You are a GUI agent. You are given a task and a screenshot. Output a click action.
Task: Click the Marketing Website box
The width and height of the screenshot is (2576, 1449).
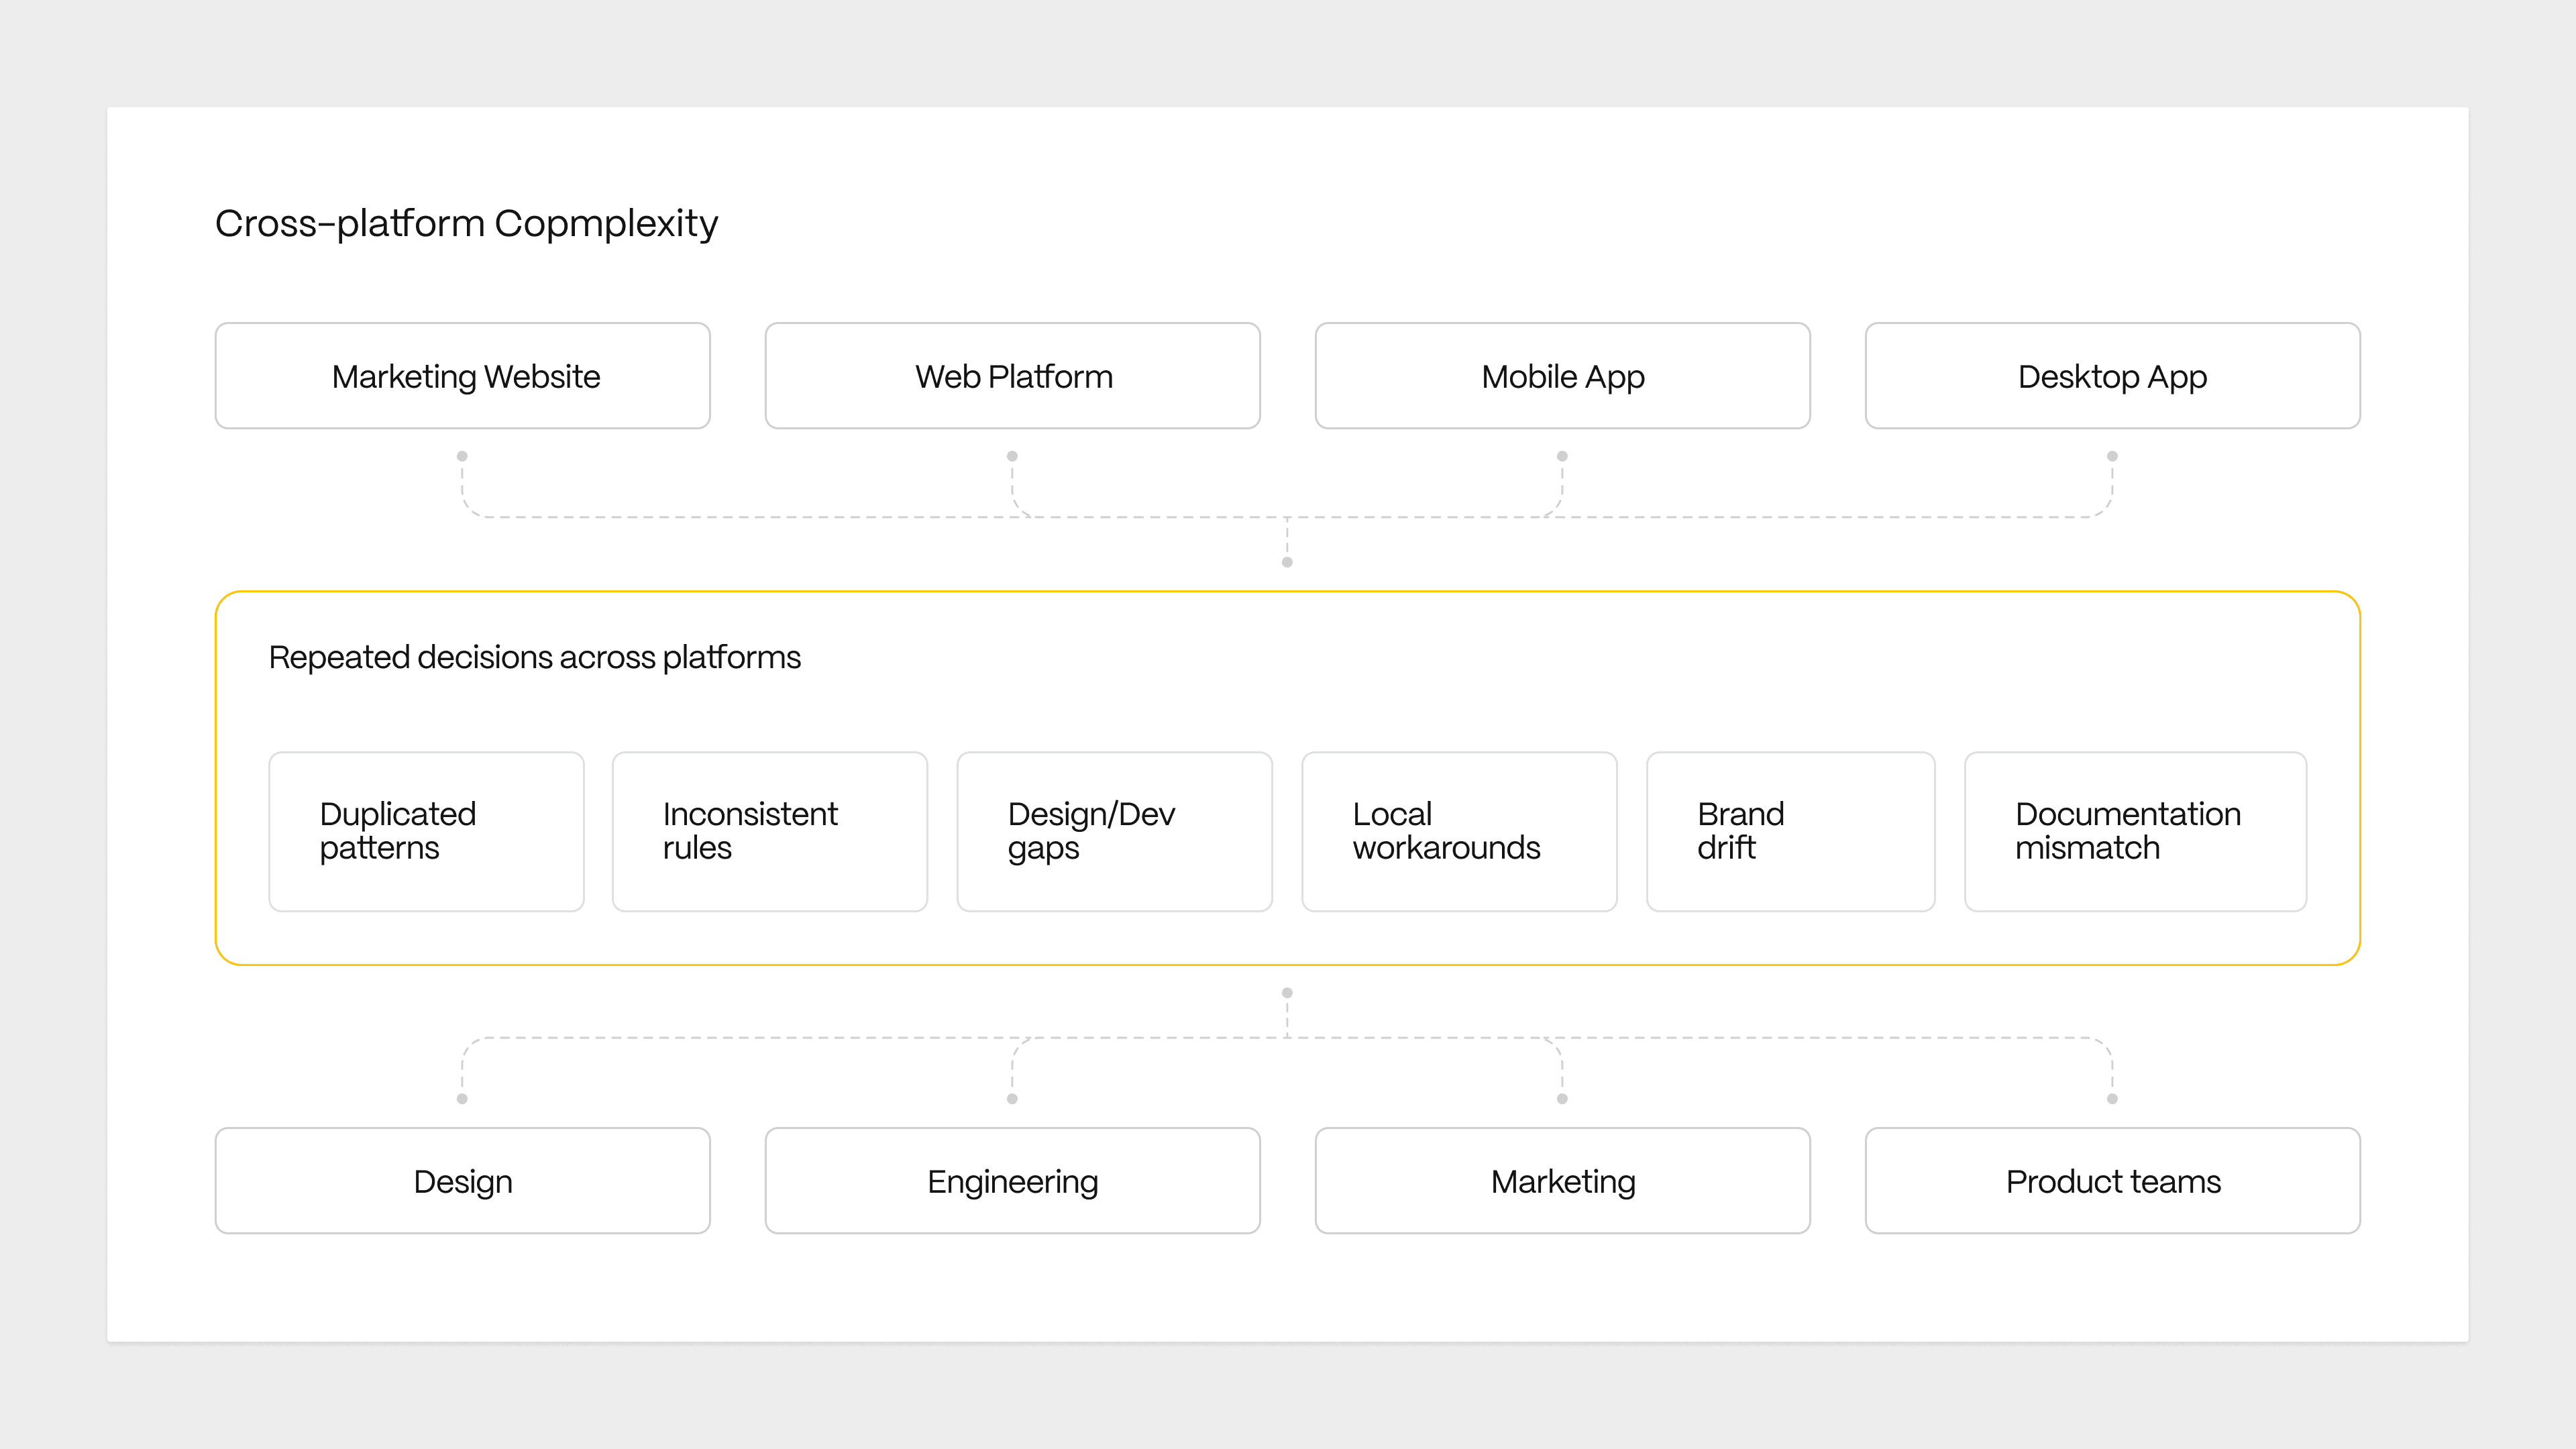point(462,376)
